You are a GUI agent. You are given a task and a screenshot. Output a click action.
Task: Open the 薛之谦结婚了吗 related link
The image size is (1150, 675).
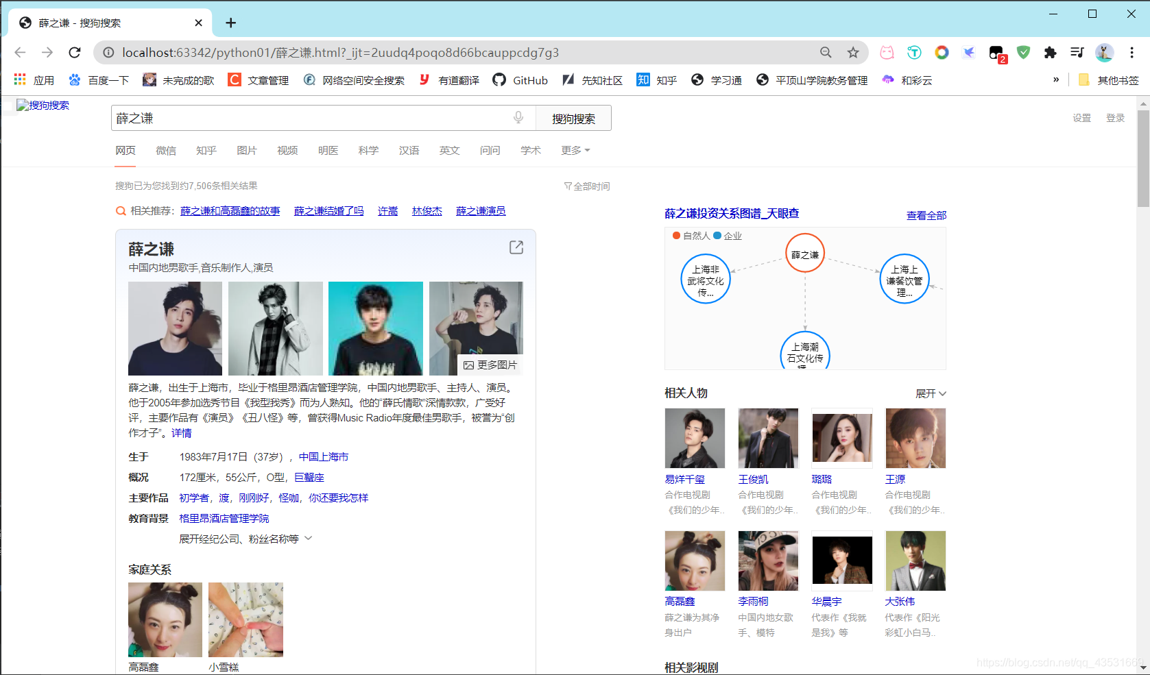329,211
